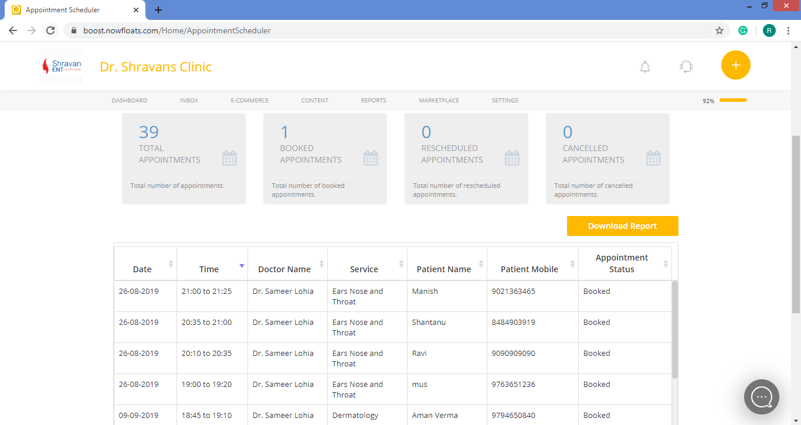Screen dimensions: 801x425
Task: Bookmark this page with star icon
Action: coord(719,30)
